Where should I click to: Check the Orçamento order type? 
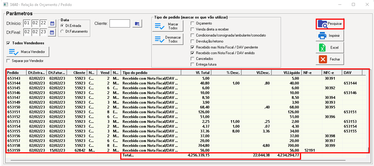coord(192,23)
